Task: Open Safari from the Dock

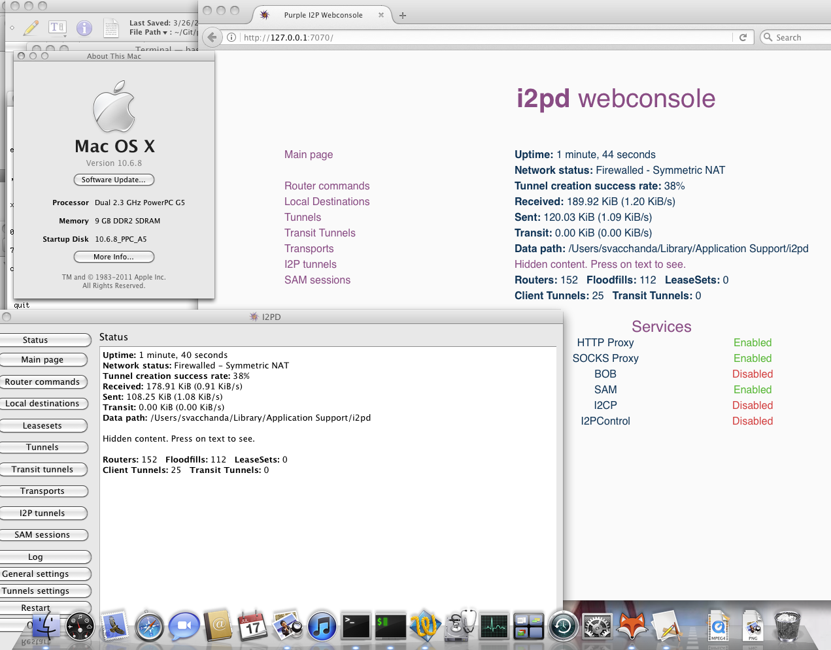Action: pos(149,627)
